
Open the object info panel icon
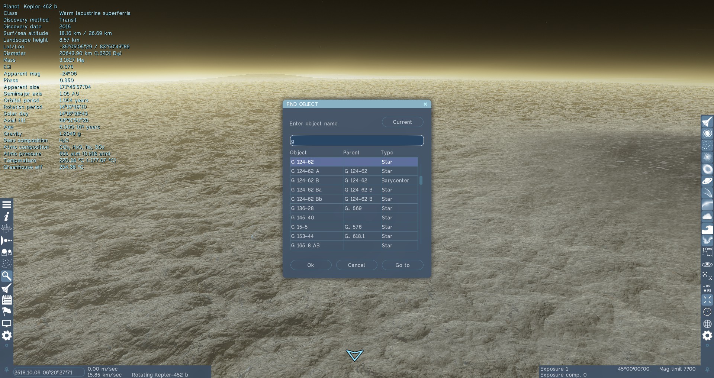(x=7, y=217)
